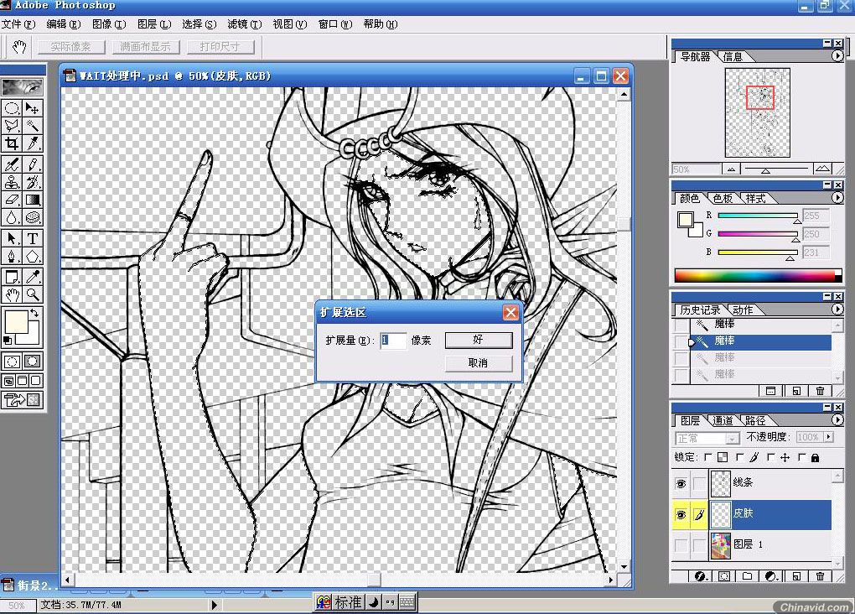The width and height of the screenshot is (855, 614).
Task: Create a new layer set folder
Action: pos(747,576)
